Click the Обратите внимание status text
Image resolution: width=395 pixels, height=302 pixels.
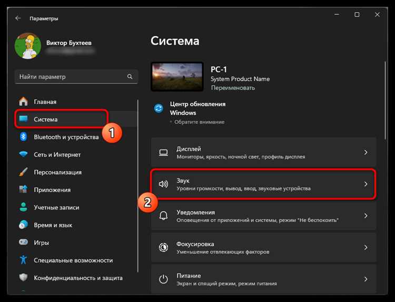coord(199,122)
